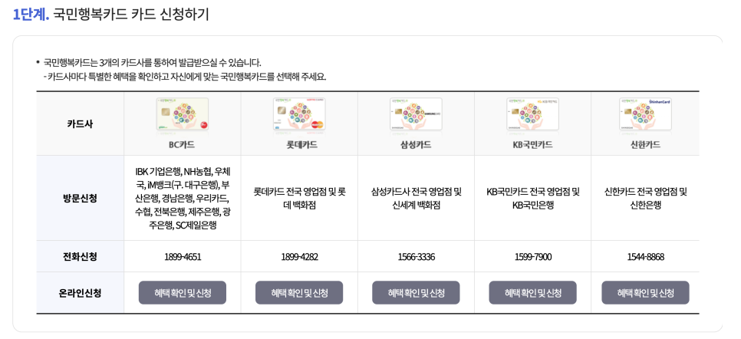Click the BC카드 visit-application bank list
The height and width of the screenshot is (339, 741).
pos(183,198)
